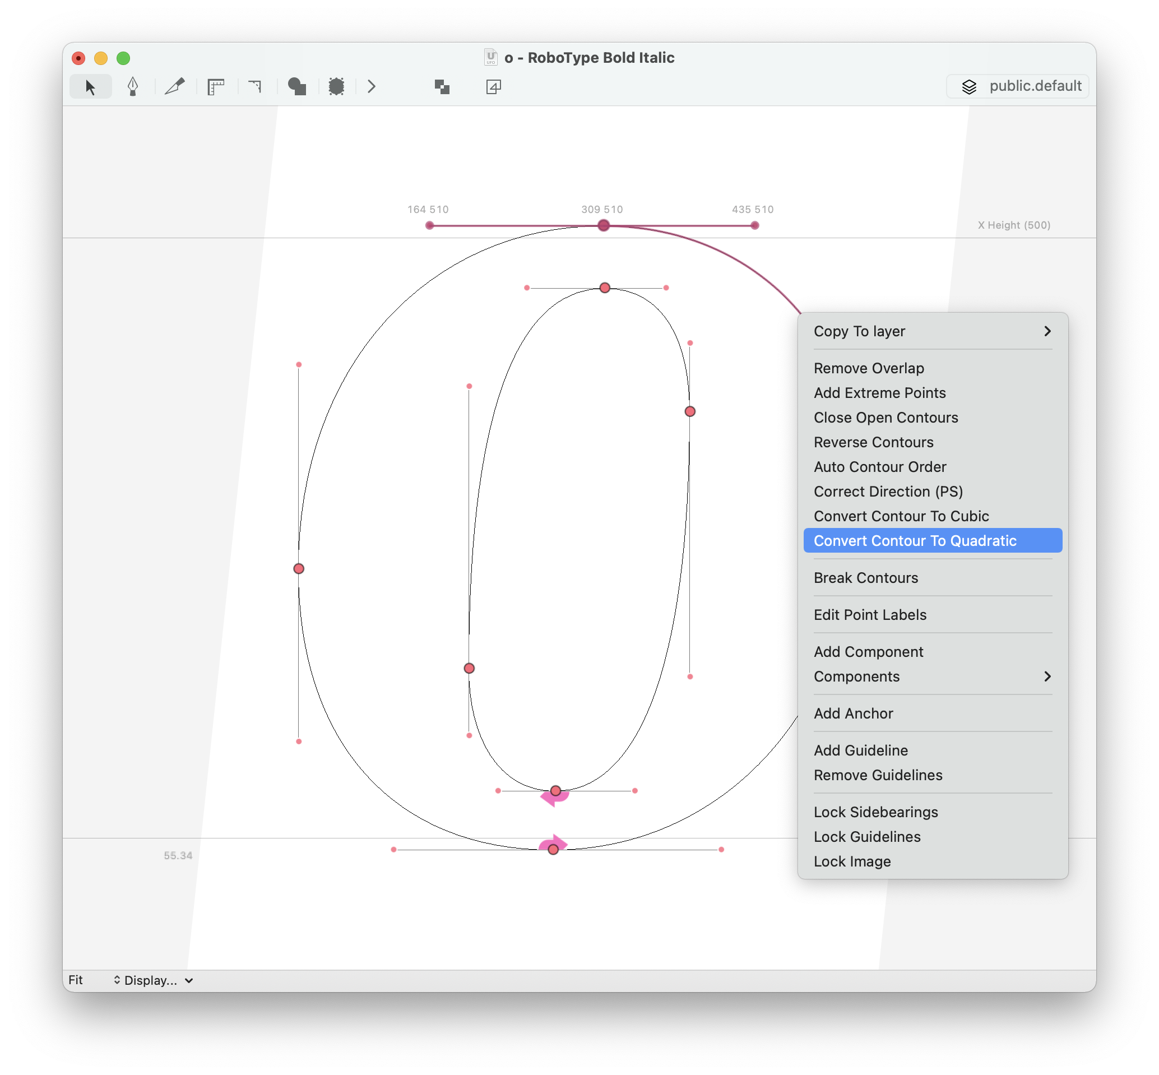
Task: Select the Measurement ruler tool
Action: pyautogui.click(x=216, y=87)
